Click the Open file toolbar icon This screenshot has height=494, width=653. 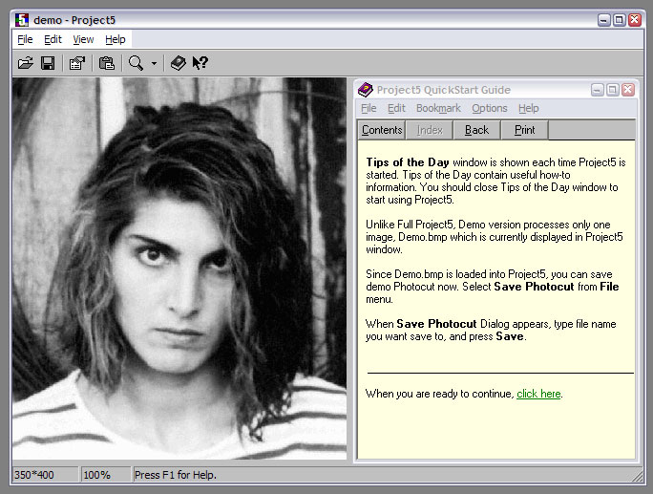[x=26, y=63]
